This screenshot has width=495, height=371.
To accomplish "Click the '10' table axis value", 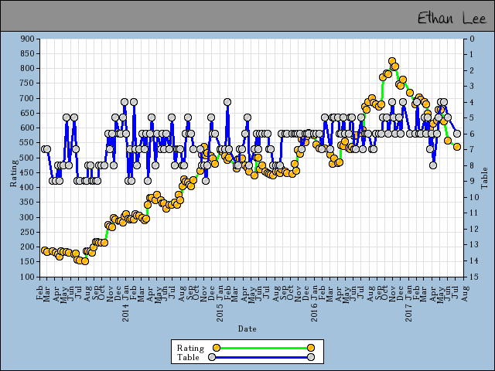I will [474, 198].
